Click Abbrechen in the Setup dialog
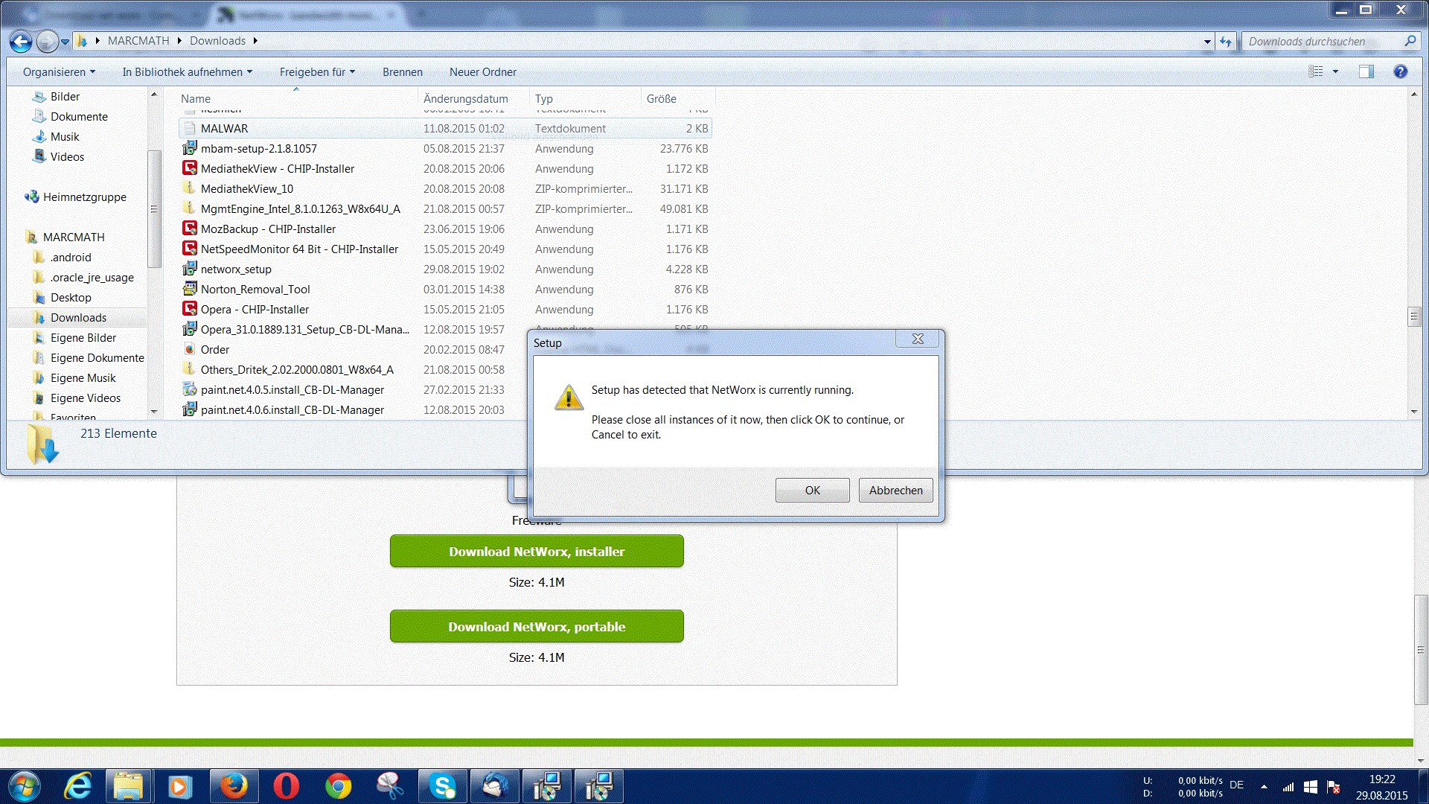1429x804 pixels. [895, 491]
